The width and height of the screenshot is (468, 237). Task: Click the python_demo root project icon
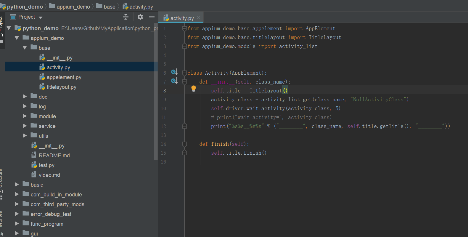[18, 28]
